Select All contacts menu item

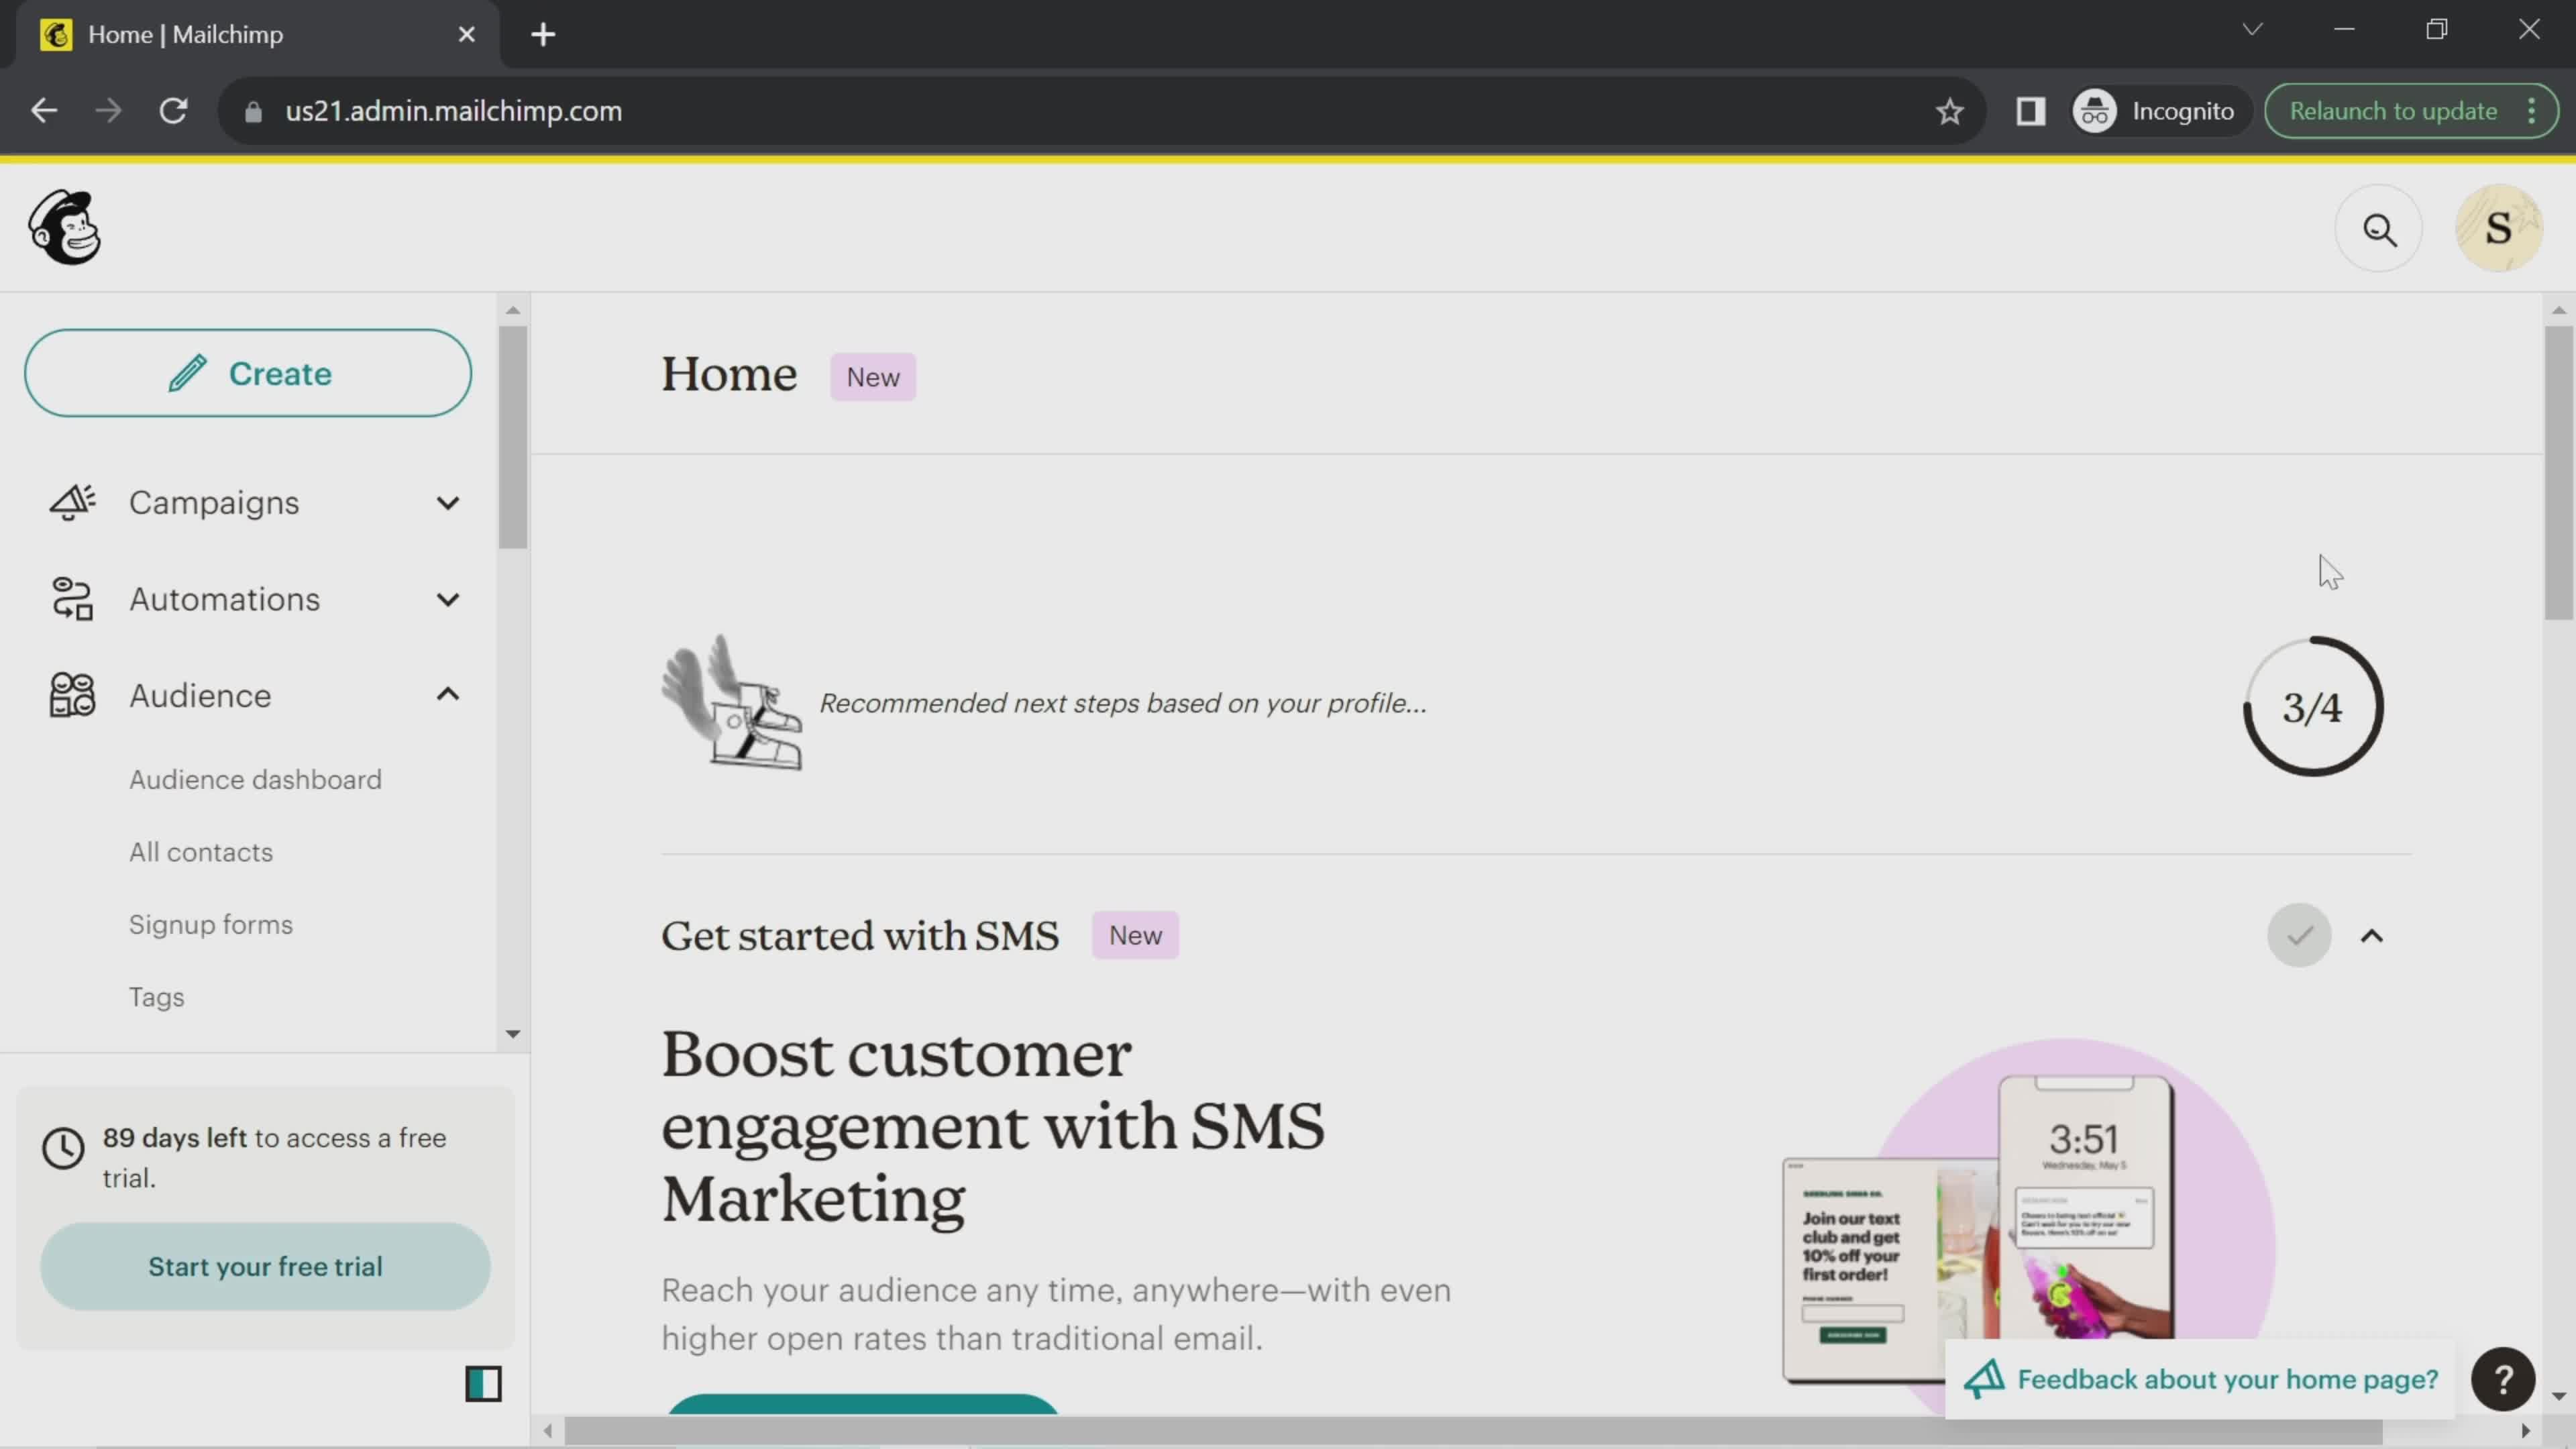[200, 851]
